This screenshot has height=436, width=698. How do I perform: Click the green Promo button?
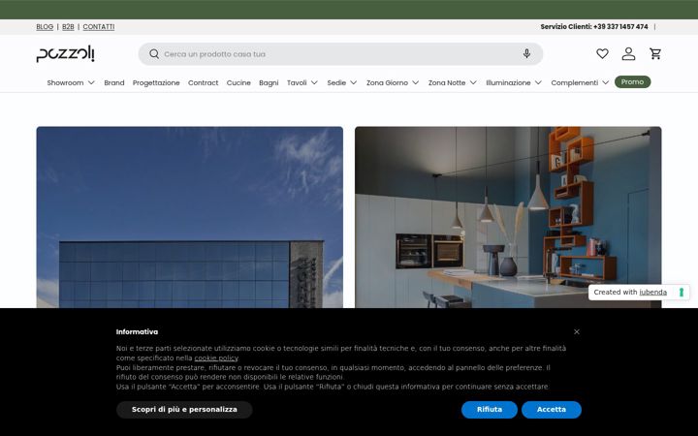632,81
